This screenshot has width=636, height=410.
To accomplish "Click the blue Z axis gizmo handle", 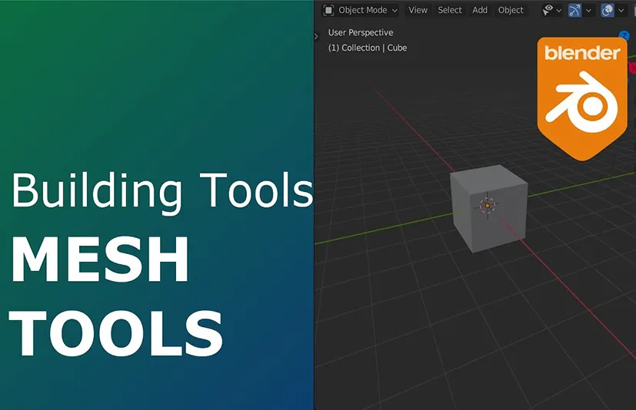I will [624, 35].
